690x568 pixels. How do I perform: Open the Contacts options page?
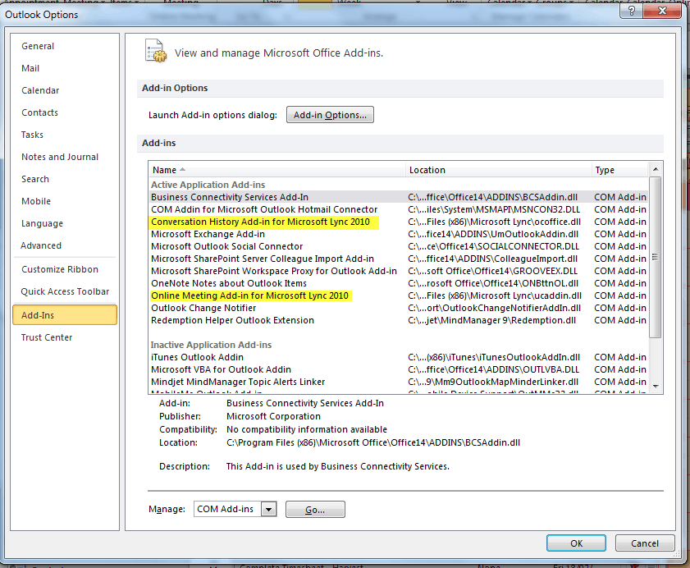39,112
